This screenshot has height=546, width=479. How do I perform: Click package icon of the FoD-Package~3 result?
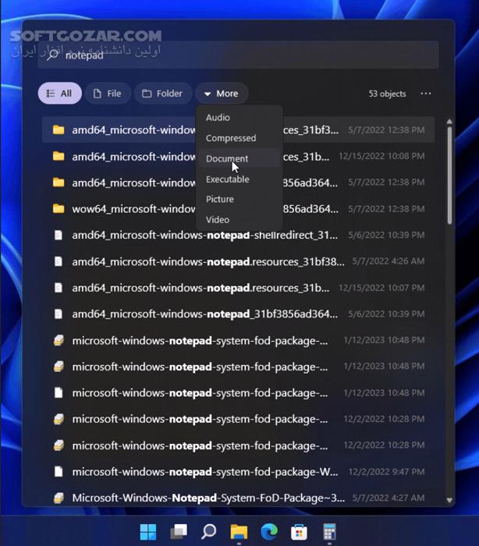59,498
